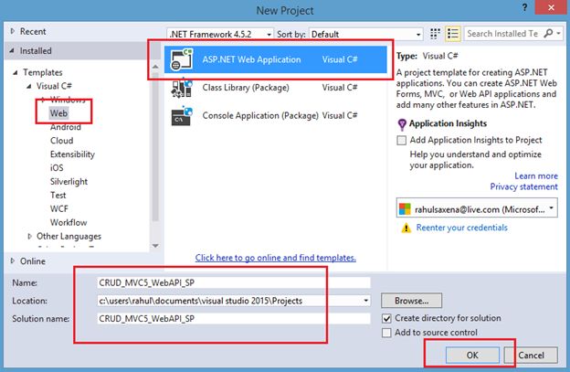
Task: Click the Application Insights lightbulb icon
Action: [402, 124]
